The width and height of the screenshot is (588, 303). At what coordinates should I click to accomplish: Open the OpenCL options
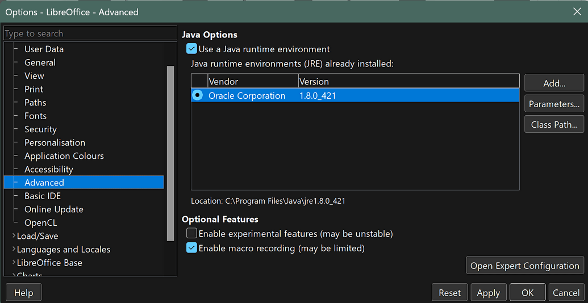tap(40, 223)
